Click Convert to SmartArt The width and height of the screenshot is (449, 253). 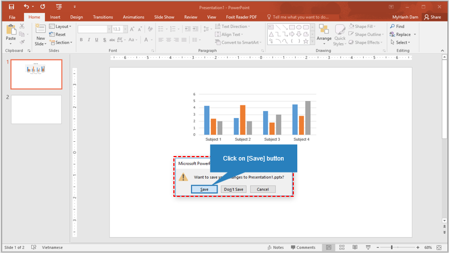[x=238, y=43]
